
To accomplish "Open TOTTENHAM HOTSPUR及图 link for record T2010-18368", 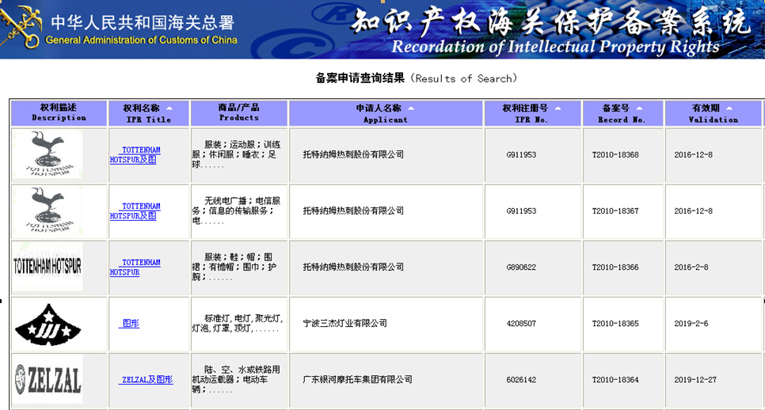I will coord(135,154).
